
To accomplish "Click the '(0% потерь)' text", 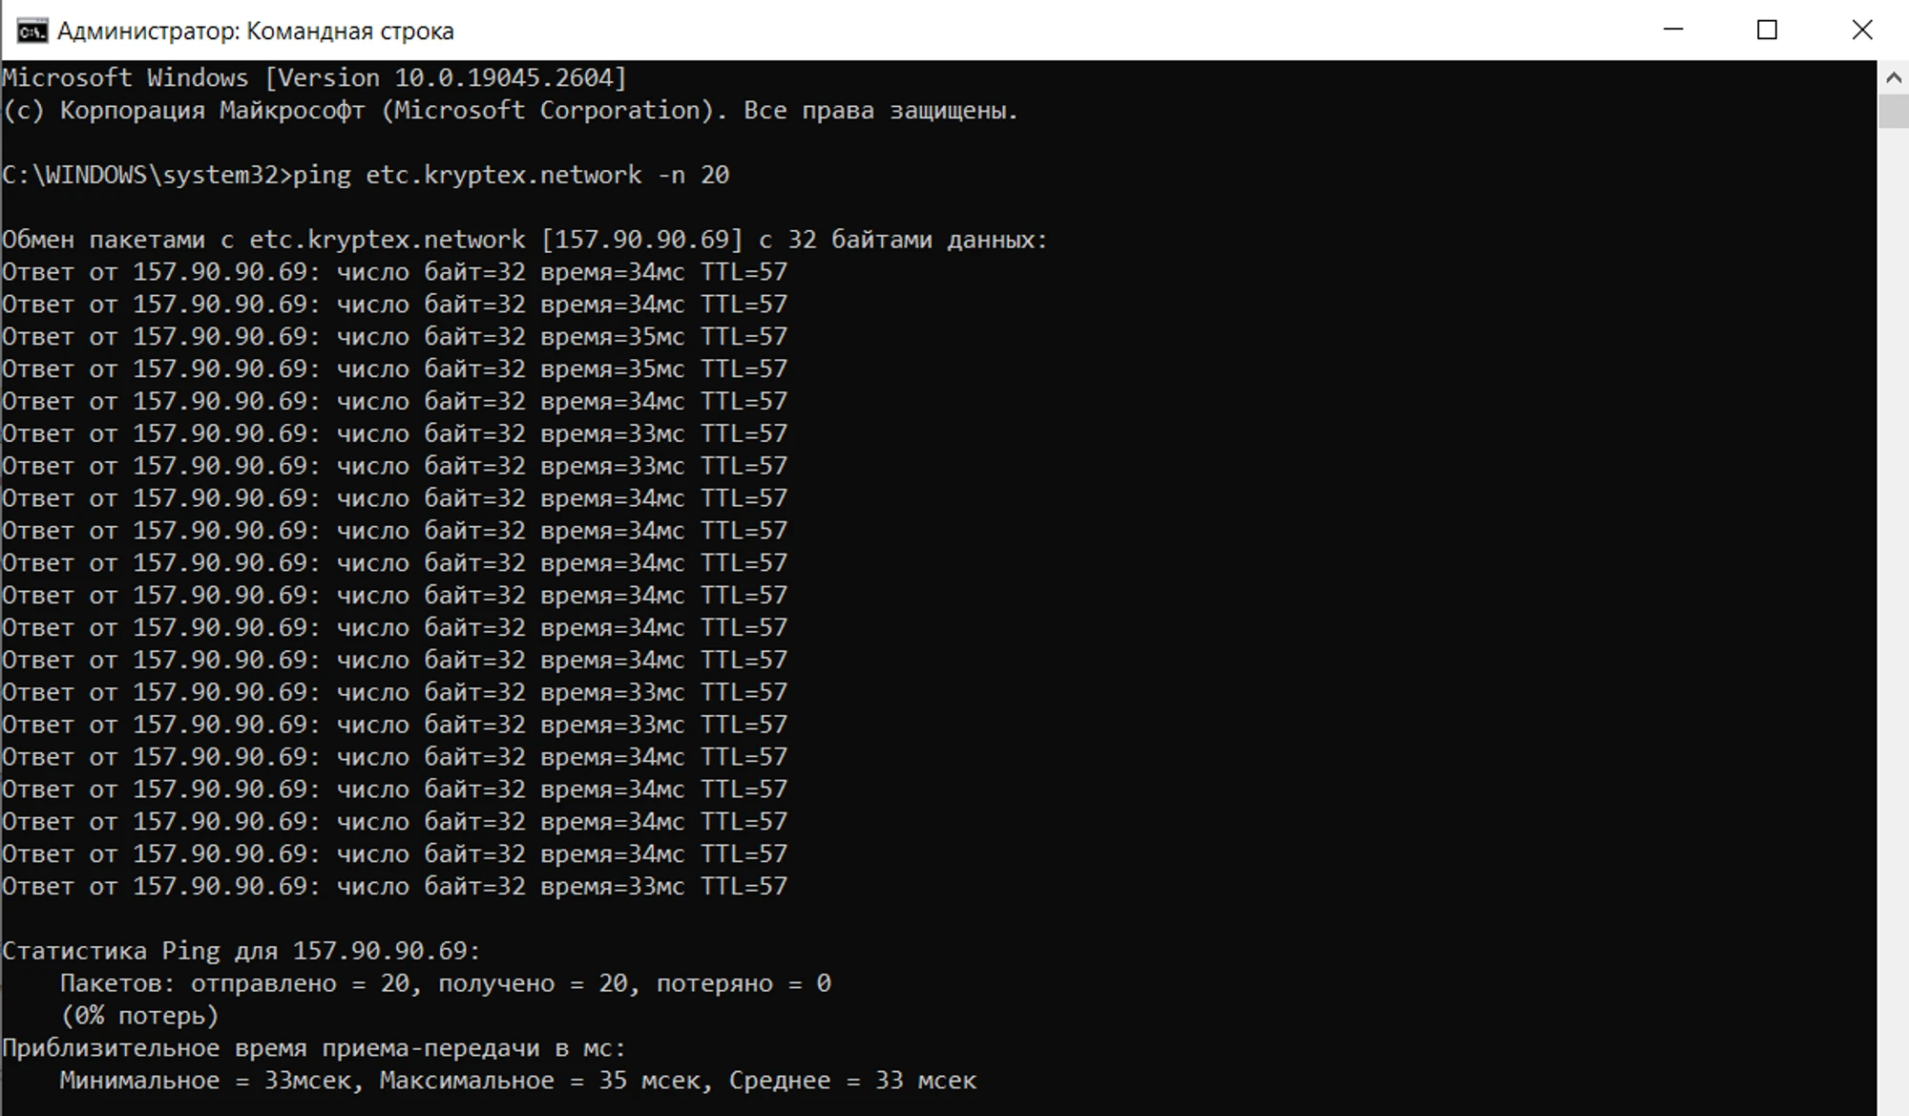I will point(139,1016).
